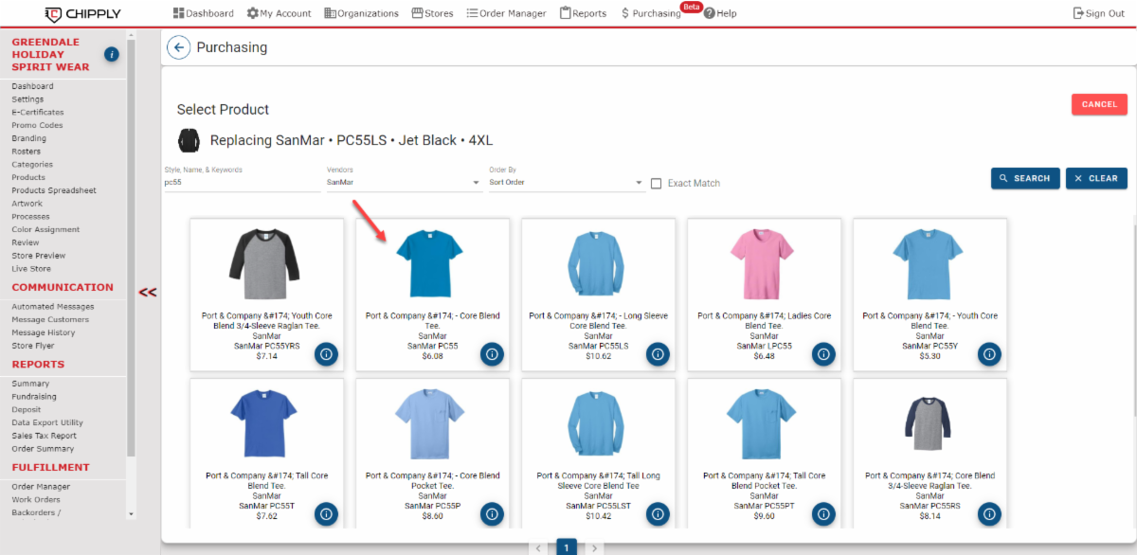The width and height of the screenshot is (1137, 555).
Task: Select page 1 in pagination
Action: (x=566, y=547)
